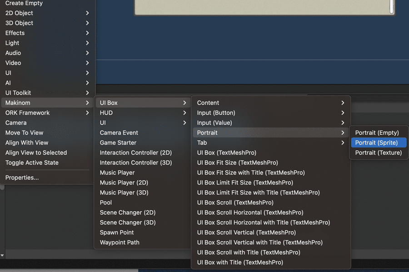
Task: Choose Align View to Selected
Action: coord(47,153)
